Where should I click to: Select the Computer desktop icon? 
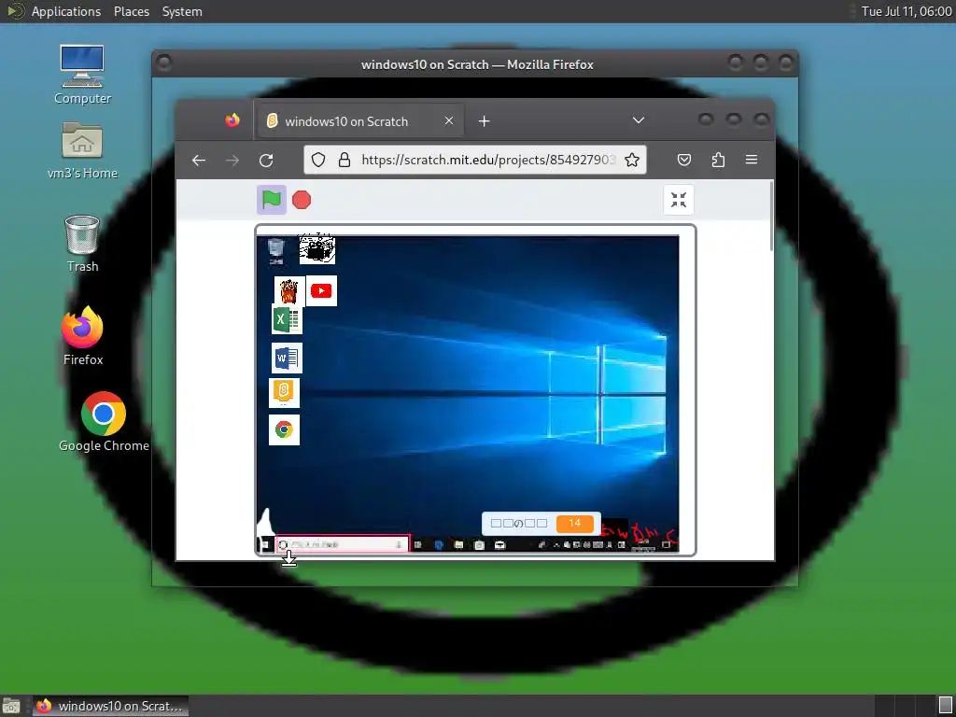coord(82,75)
